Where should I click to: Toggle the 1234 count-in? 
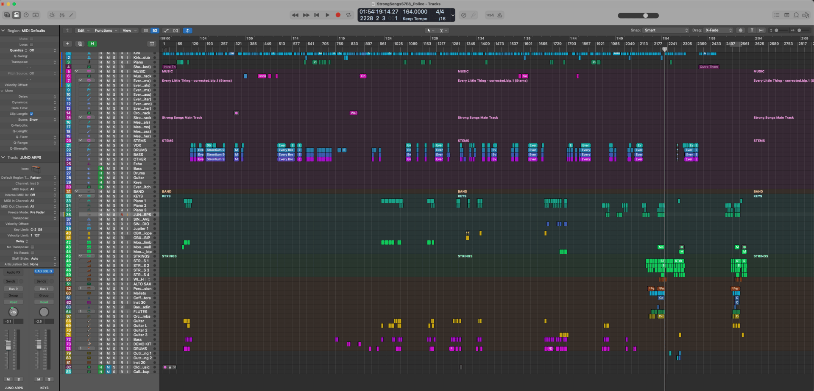click(x=490, y=15)
